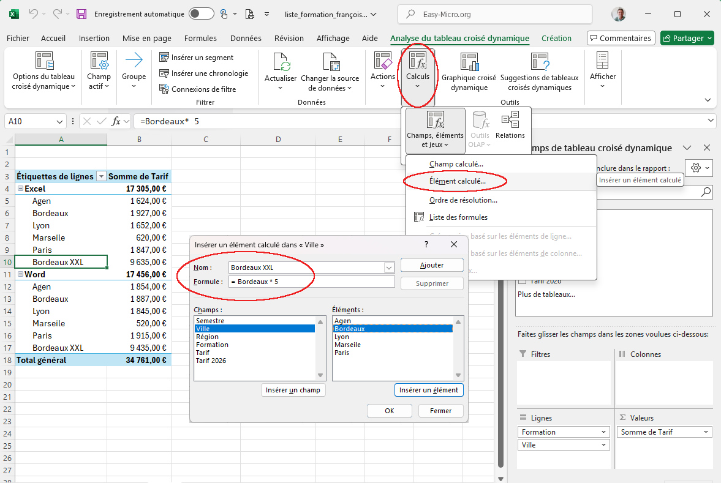Click the Actualiser refresh icon

click(281, 62)
